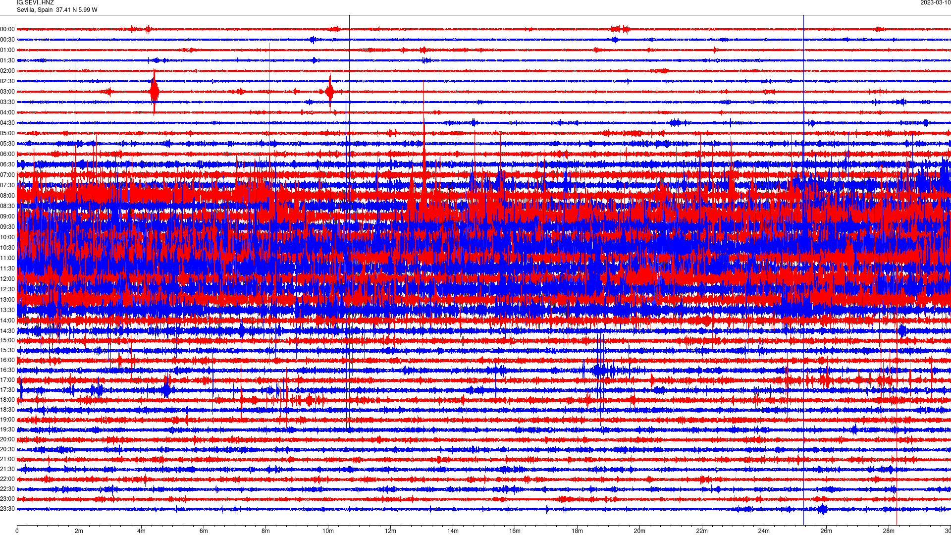Click the Sevilla, Spain coordinates text
Screen dimensions: 951x535
(57, 10)
